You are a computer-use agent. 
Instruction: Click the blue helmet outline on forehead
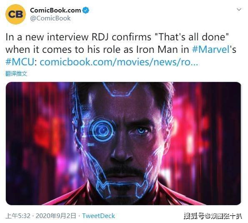(x=120, y=89)
